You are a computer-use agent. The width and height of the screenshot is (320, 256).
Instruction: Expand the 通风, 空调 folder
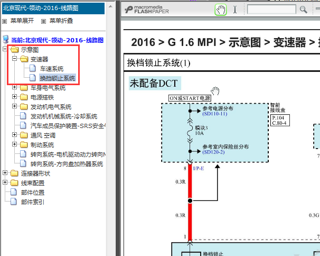tap(14, 135)
